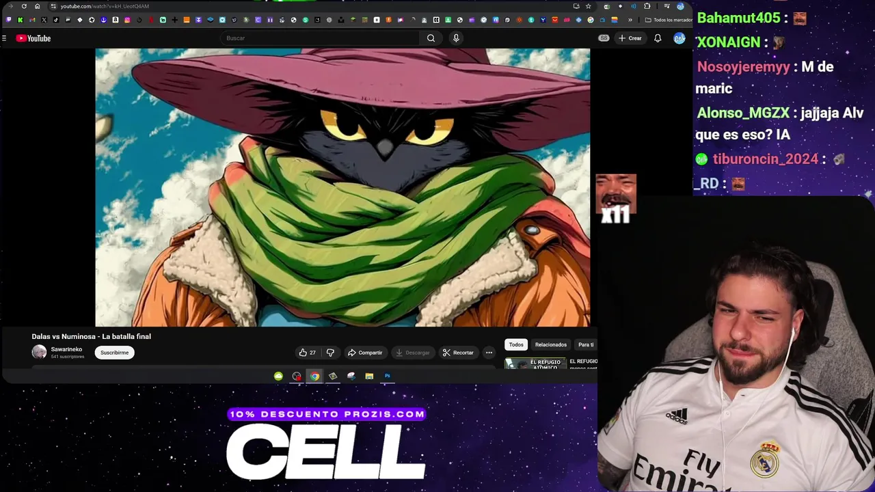This screenshot has width=875, height=492.
Task: Open the El Refugio Atómico thumbnail
Action: (535, 364)
